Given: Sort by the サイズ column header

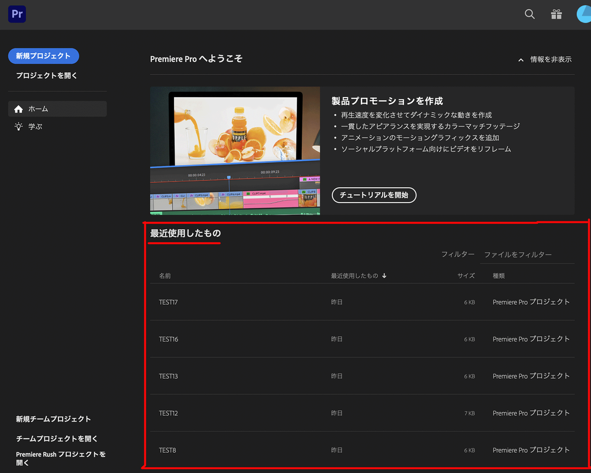Looking at the screenshot, I should coord(466,276).
